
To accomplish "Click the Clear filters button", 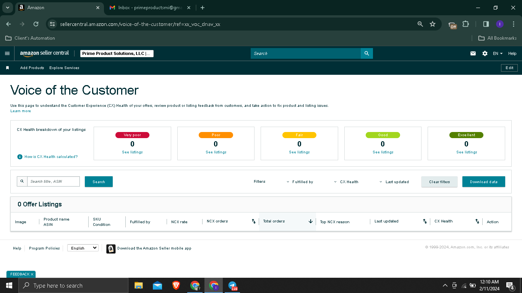I will [439, 182].
